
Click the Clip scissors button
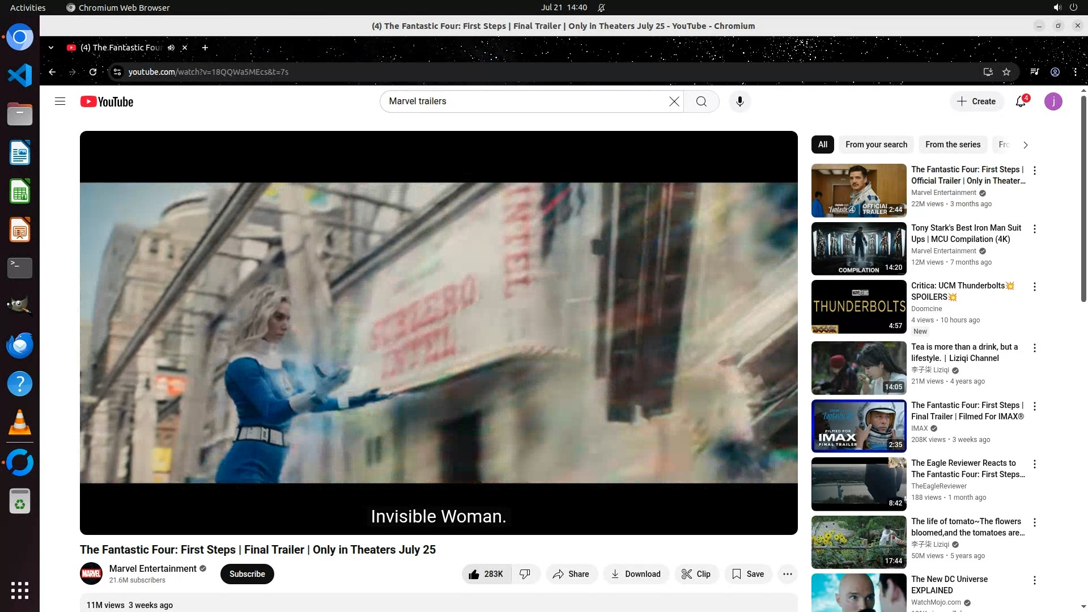[x=696, y=574]
